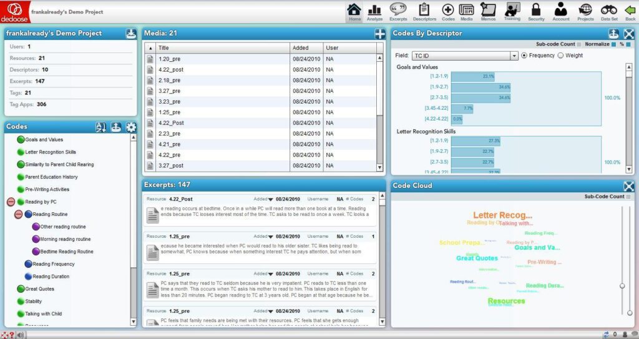Open the Security padlock icon
The image size is (639, 339).
tap(536, 12)
